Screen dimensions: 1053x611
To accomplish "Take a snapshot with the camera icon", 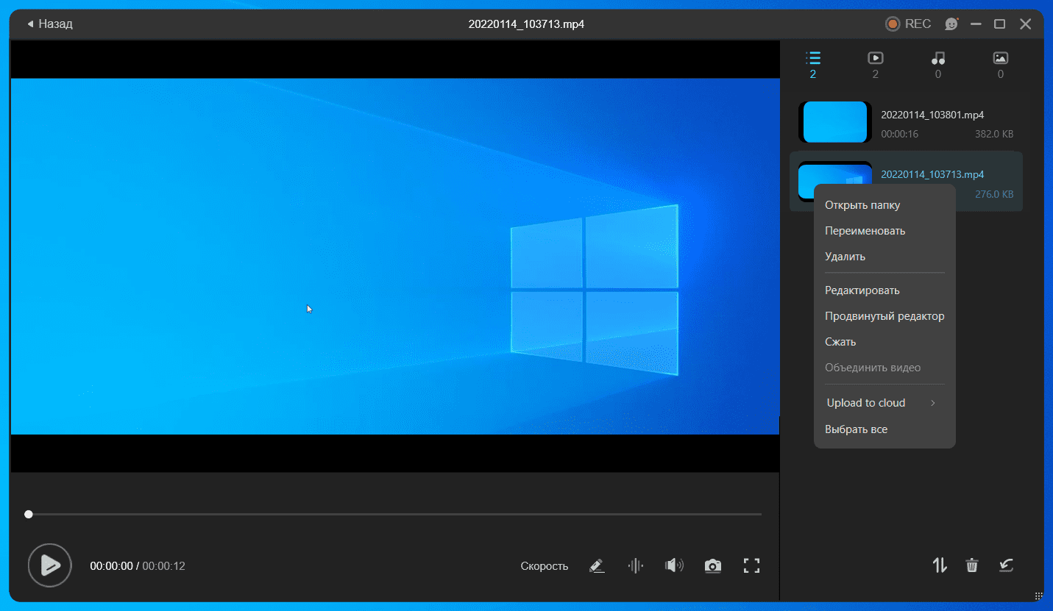I will click(712, 565).
